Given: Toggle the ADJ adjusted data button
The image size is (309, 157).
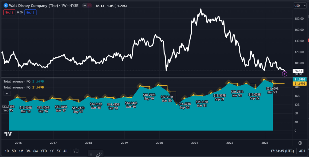Looking at the screenshot, I should [x=302, y=151].
